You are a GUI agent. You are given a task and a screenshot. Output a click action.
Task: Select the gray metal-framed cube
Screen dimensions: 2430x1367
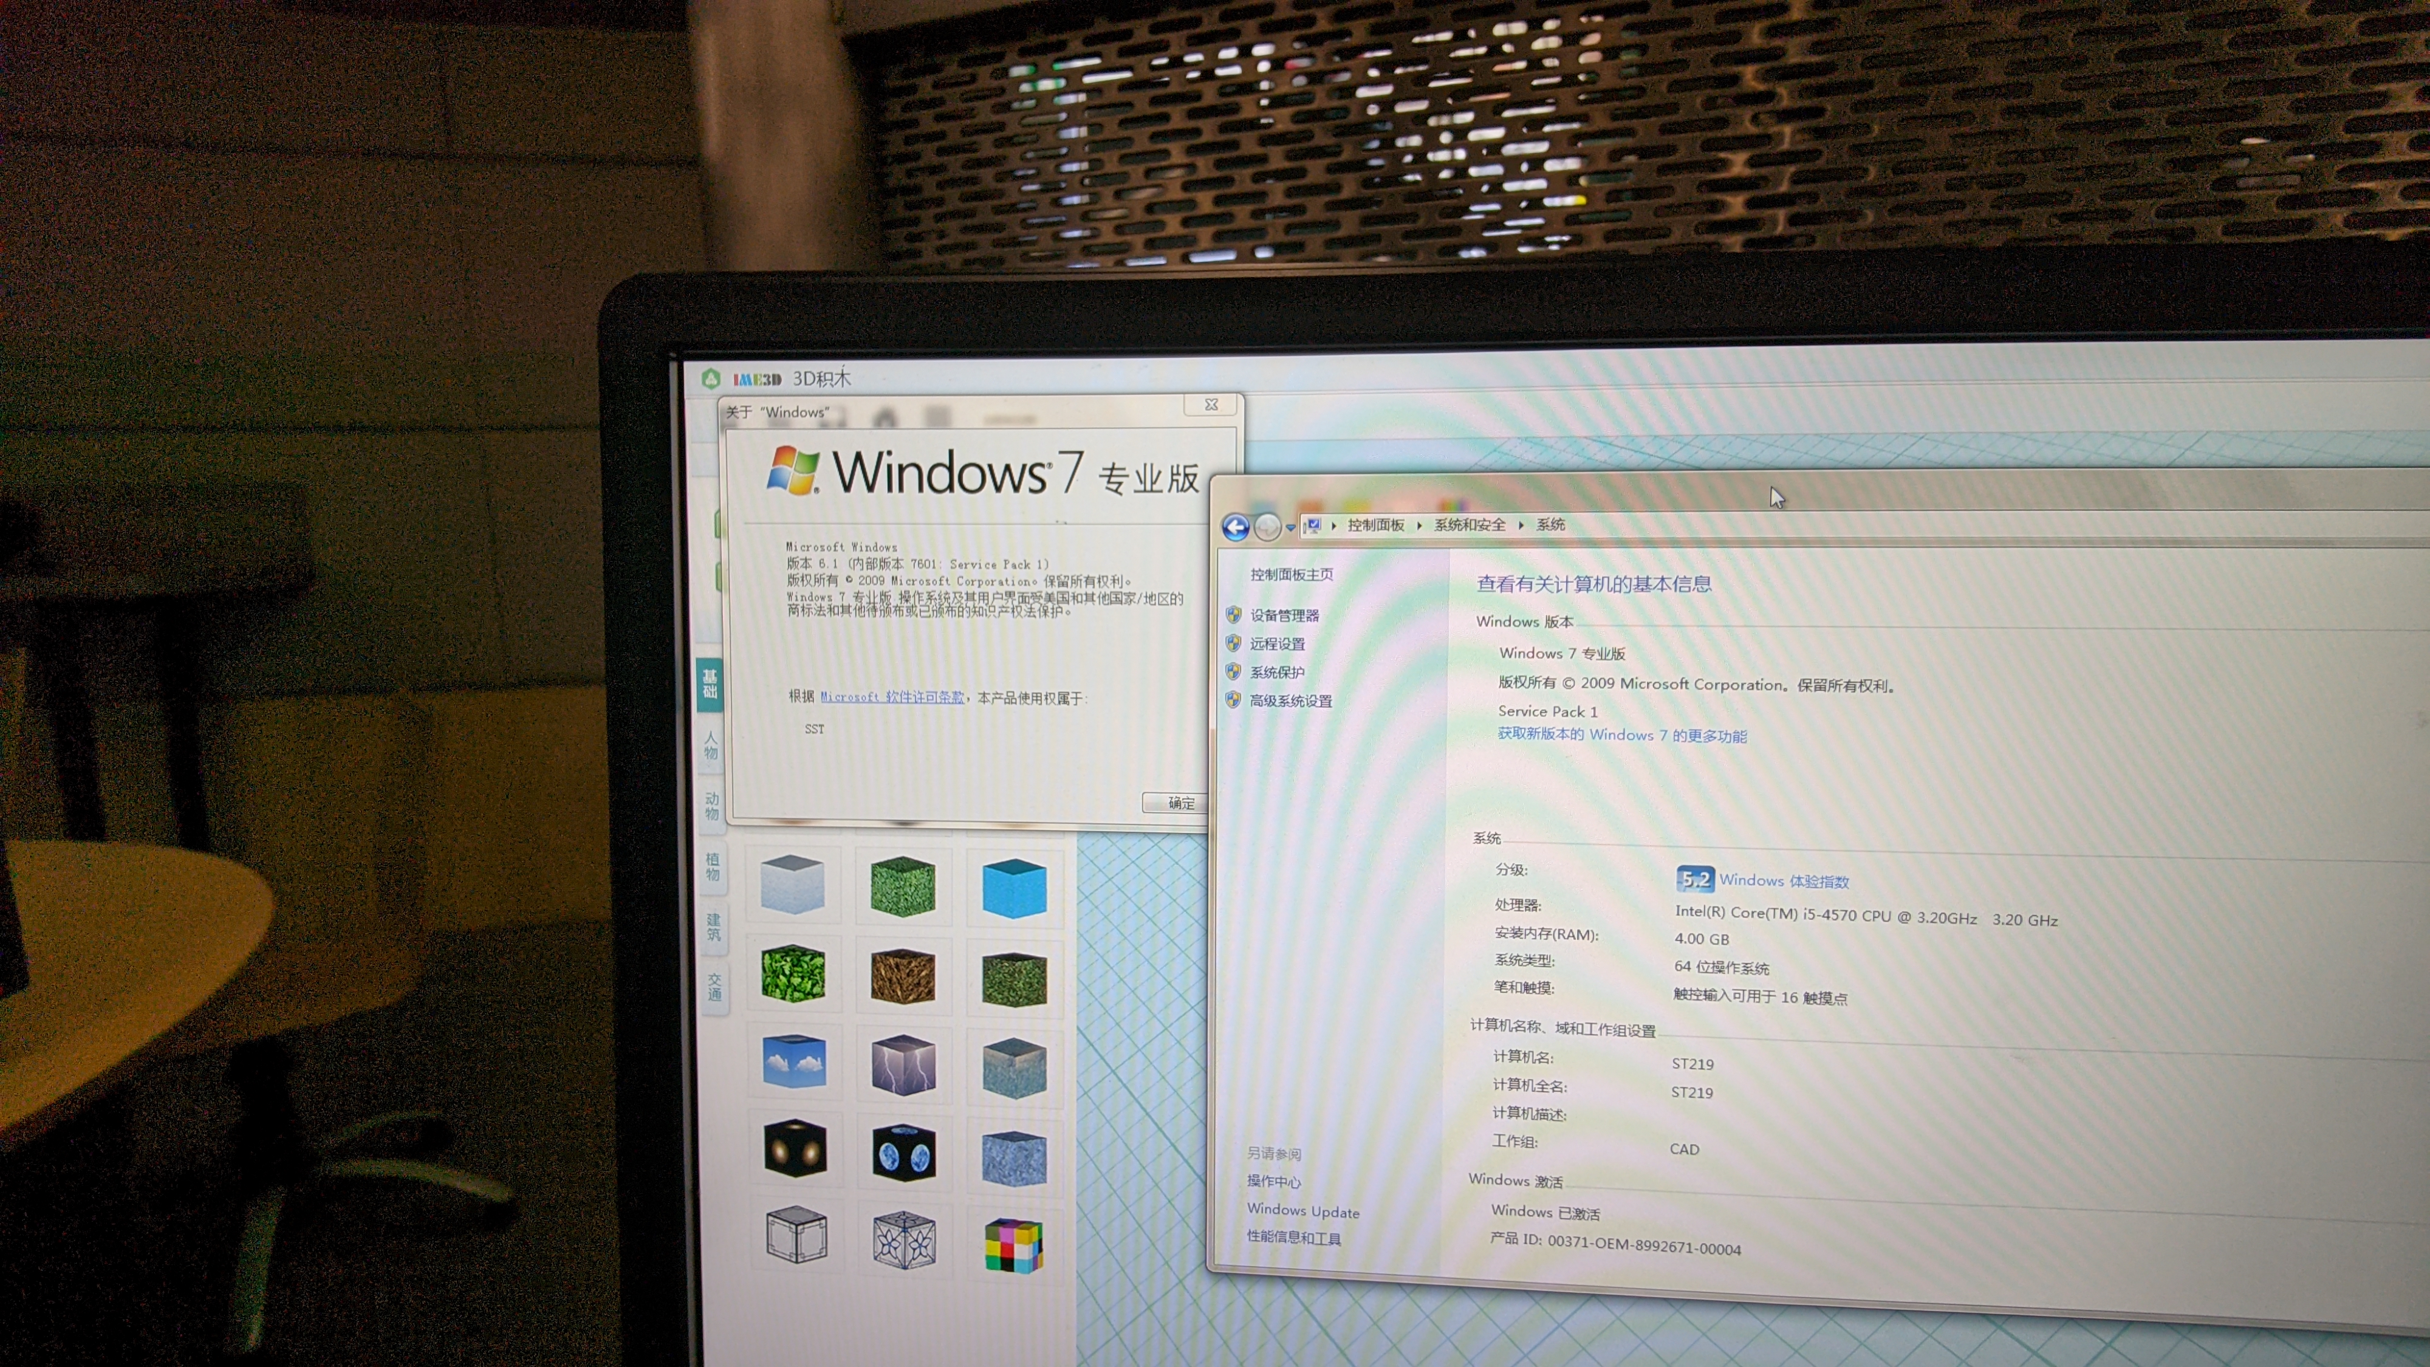[x=797, y=1234]
